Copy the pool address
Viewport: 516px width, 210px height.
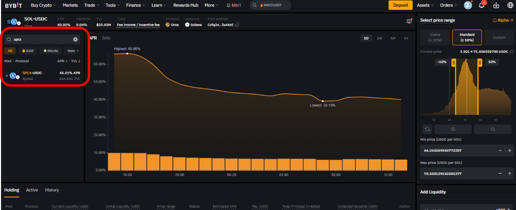237,25
